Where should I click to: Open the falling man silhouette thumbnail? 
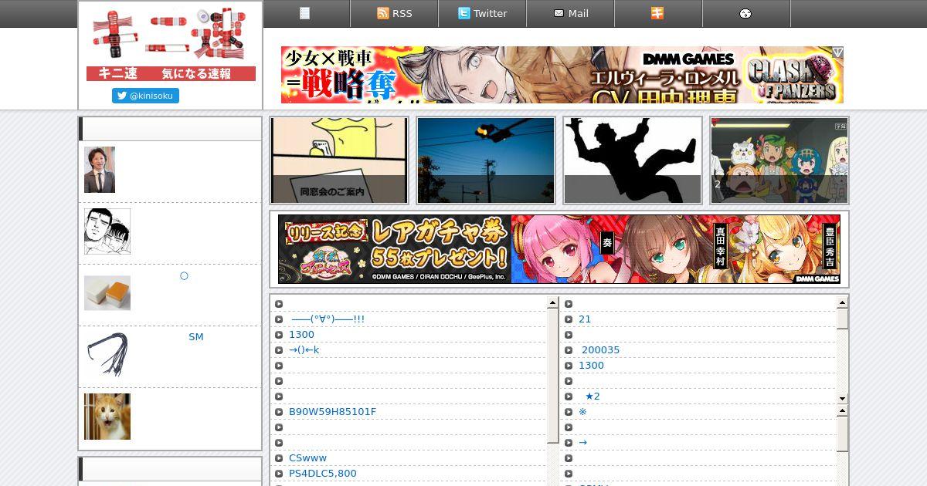click(x=633, y=160)
